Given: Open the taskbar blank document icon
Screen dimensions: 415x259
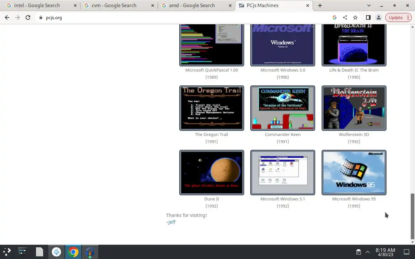Looking at the screenshot, I should pyautogui.click(x=39, y=252).
